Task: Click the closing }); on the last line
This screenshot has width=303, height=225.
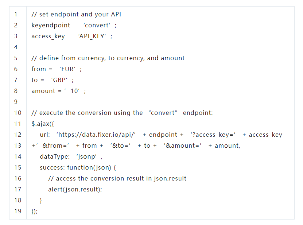Action: 35,211
